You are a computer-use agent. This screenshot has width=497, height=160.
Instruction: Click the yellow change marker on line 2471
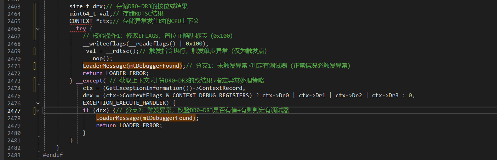tap(35, 66)
